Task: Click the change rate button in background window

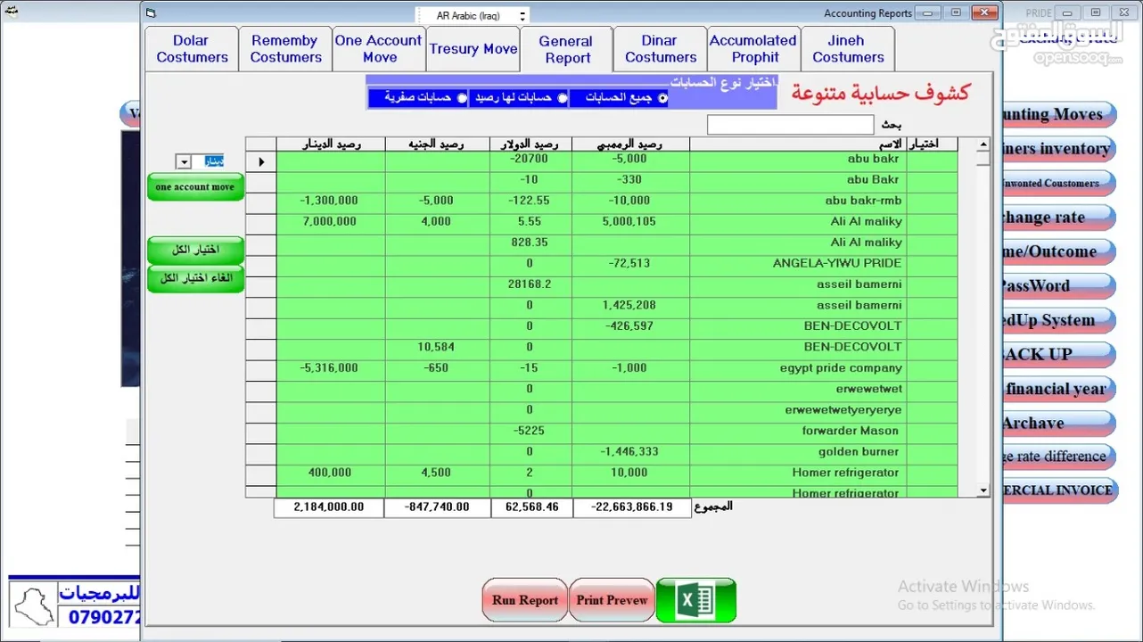Action: tap(1058, 218)
